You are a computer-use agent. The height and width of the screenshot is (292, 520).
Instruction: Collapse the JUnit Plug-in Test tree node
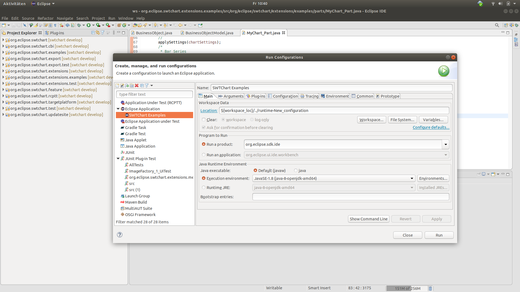coord(118,158)
